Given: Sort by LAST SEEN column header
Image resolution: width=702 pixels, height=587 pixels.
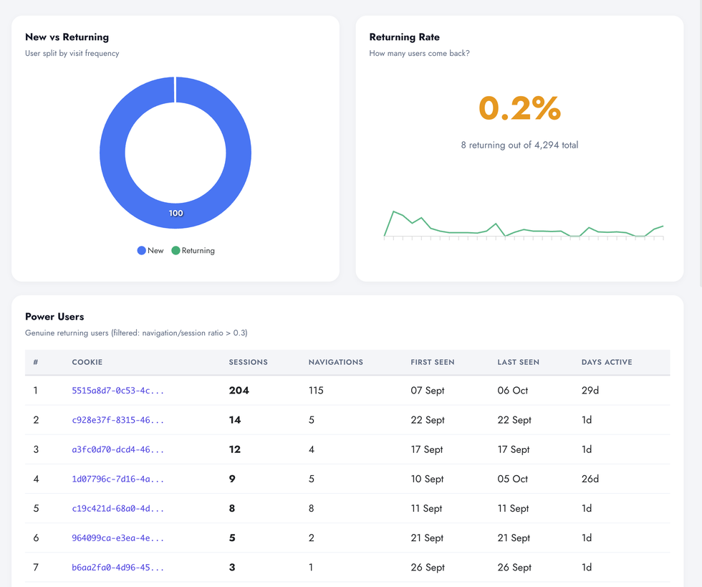Looking at the screenshot, I should pyautogui.click(x=518, y=362).
